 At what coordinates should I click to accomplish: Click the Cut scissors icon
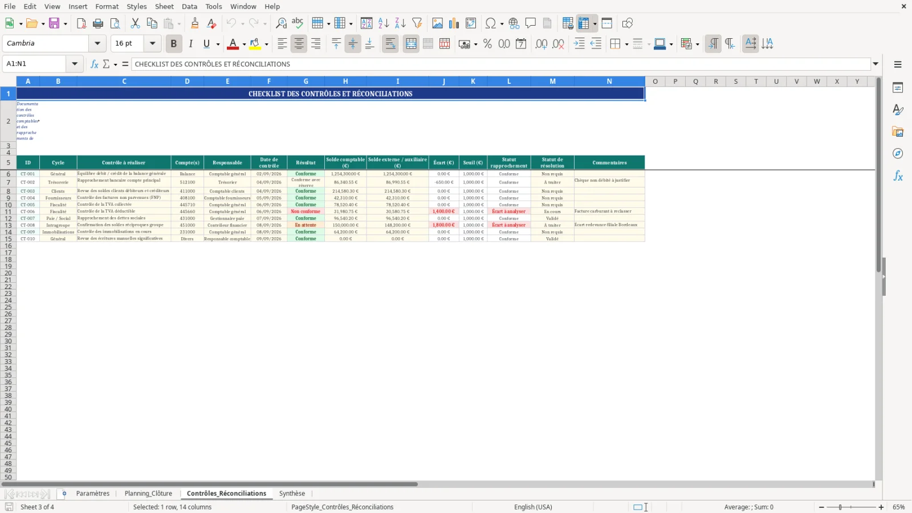tap(135, 23)
